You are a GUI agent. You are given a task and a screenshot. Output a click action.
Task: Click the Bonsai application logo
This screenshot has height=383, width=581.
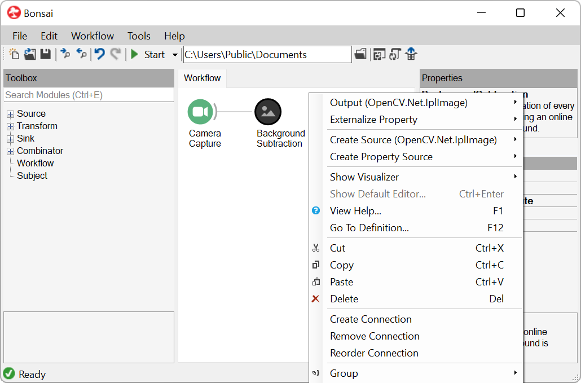click(14, 13)
